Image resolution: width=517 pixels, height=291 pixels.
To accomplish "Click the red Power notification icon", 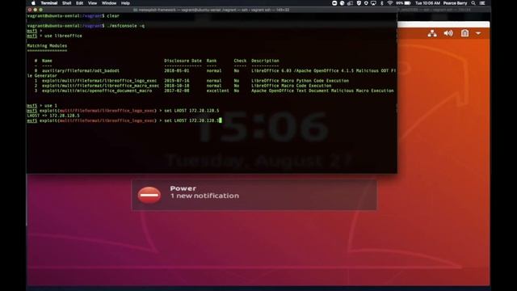I will (x=149, y=195).
